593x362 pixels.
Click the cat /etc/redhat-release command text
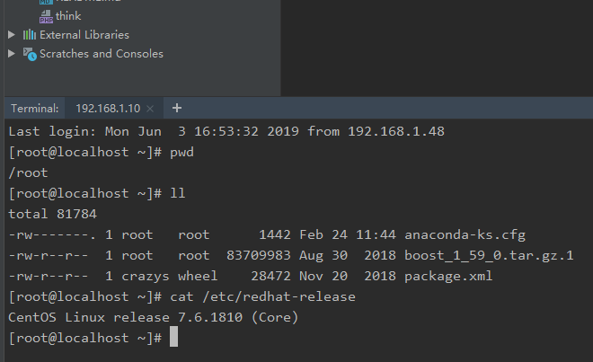coord(261,296)
